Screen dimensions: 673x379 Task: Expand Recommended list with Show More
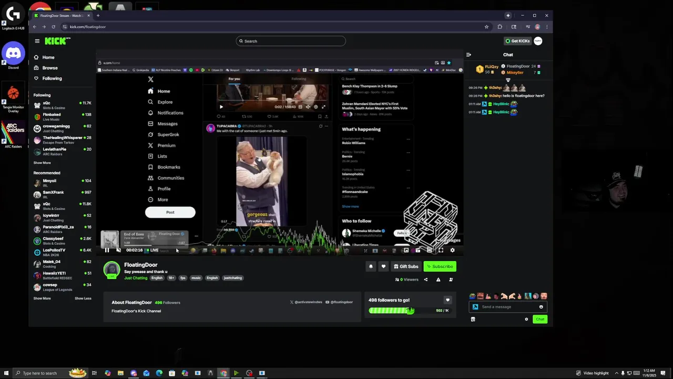(x=42, y=298)
